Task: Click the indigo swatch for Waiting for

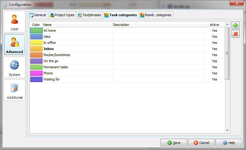Action: click(x=36, y=79)
